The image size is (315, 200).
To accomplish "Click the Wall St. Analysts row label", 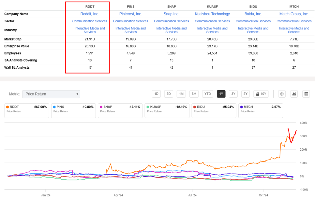I will pyautogui.click(x=17, y=67).
